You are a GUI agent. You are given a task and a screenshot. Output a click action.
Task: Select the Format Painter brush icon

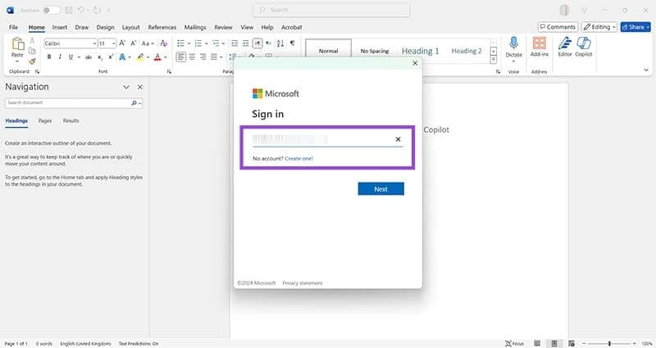click(x=32, y=61)
